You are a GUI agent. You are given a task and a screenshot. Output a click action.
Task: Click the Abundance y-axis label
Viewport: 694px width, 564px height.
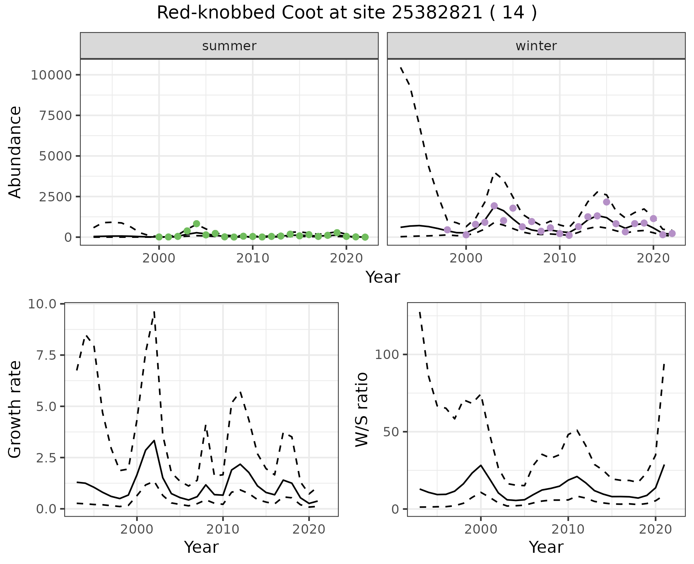tap(15, 152)
